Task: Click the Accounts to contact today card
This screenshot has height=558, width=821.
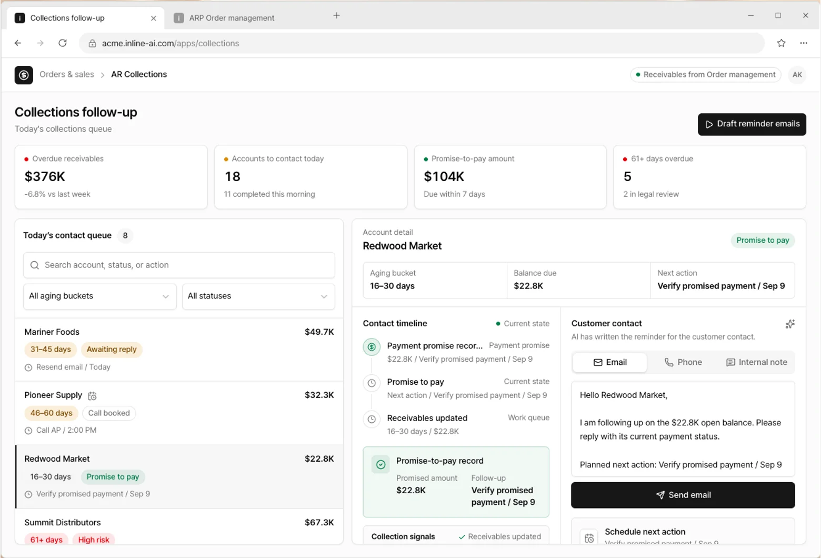Action: (311, 177)
